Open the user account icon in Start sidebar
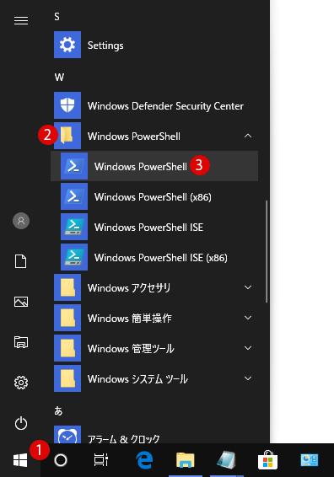This screenshot has height=477, width=334. [21, 221]
